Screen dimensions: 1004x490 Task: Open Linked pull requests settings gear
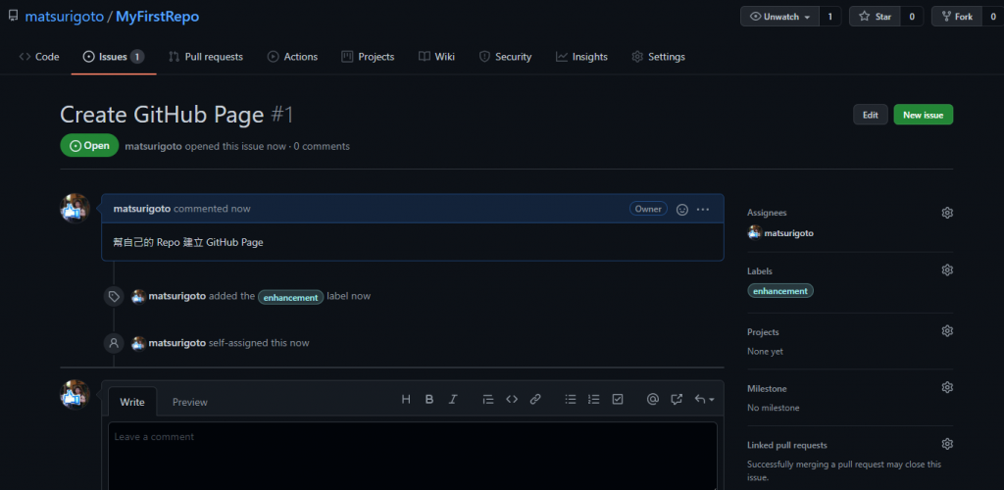[x=947, y=443]
